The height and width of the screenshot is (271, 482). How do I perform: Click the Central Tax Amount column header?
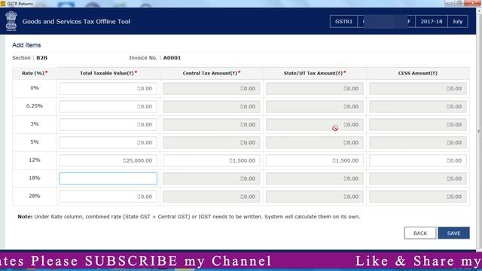point(211,73)
